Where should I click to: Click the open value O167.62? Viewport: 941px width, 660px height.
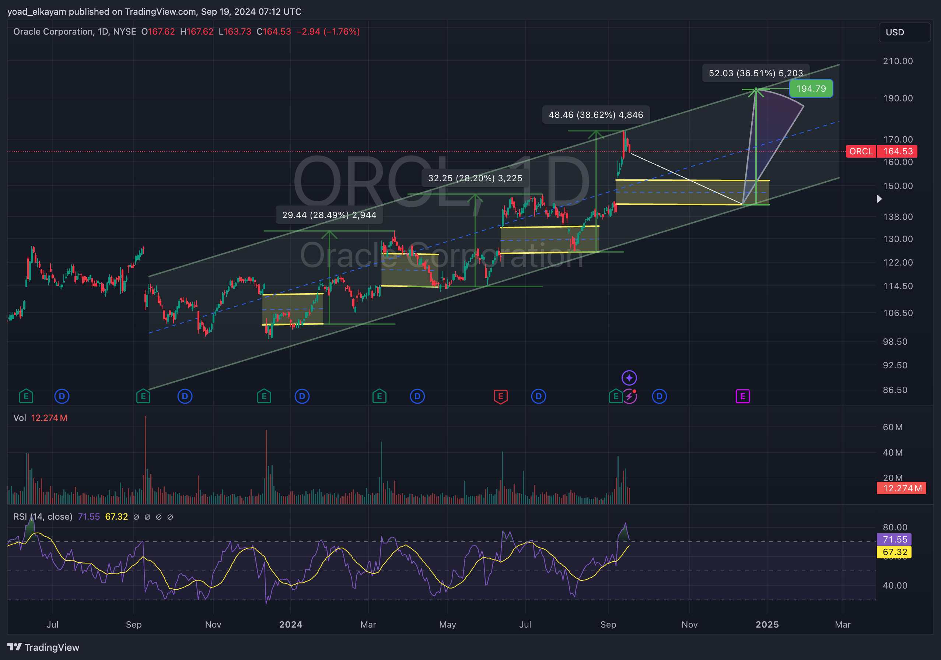tap(158, 32)
